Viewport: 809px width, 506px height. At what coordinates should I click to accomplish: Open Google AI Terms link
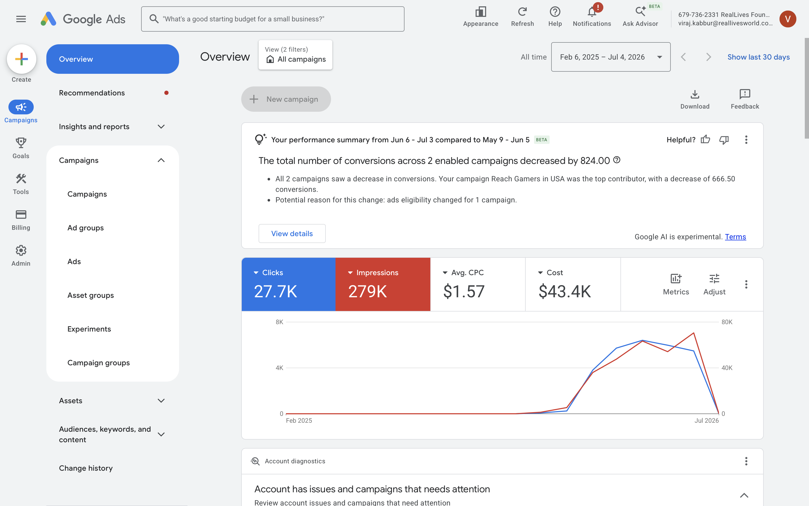coord(735,237)
